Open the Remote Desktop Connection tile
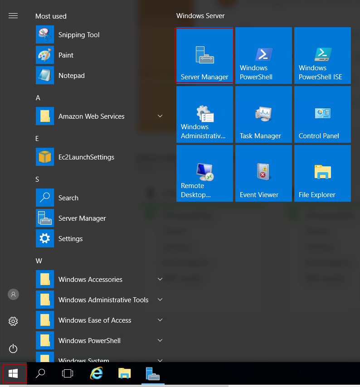Image resolution: width=360 pixels, height=387 pixels. (x=204, y=173)
